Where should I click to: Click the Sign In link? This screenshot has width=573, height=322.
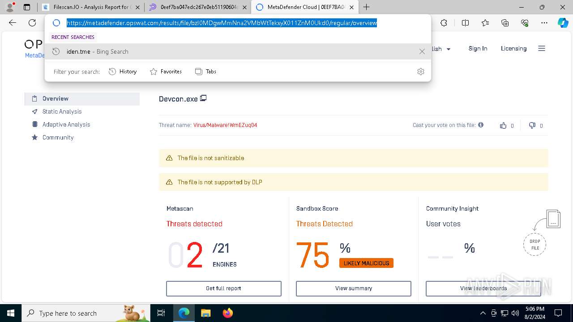tap(478, 48)
